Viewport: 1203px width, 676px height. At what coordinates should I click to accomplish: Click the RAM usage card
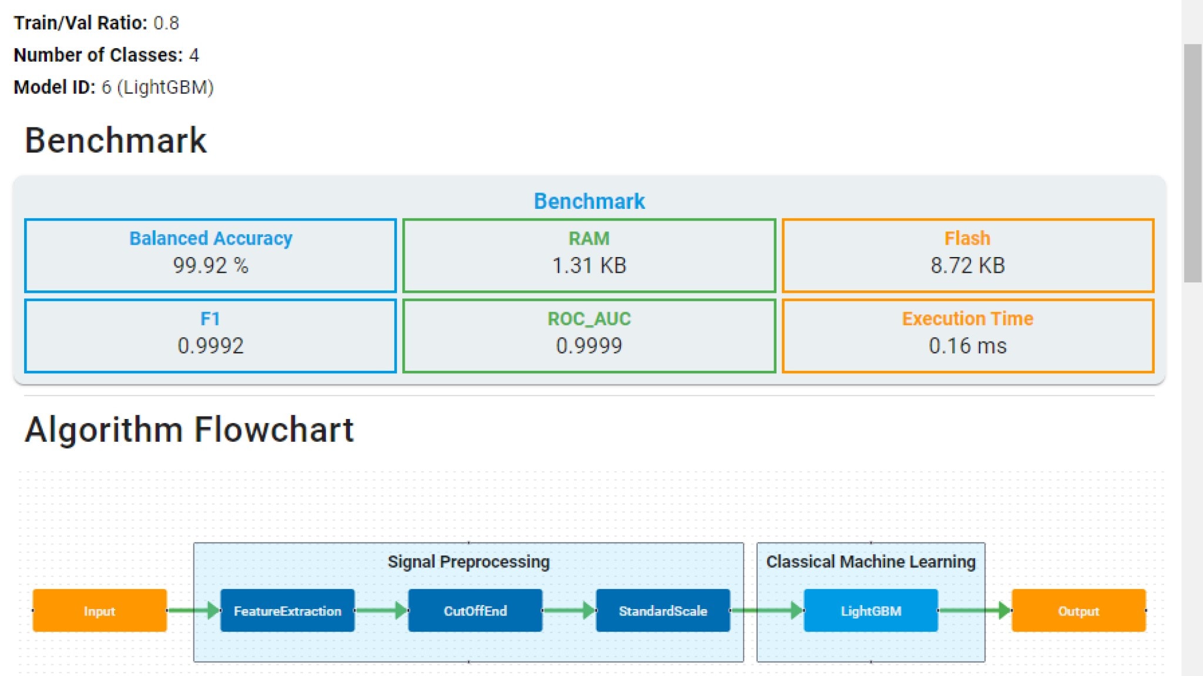point(589,255)
